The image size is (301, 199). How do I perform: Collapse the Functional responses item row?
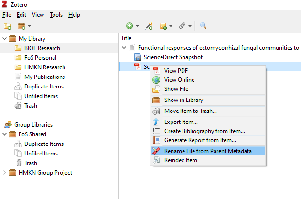[x=124, y=48]
